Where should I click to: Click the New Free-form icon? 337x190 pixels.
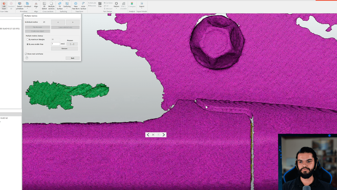click(76, 5)
